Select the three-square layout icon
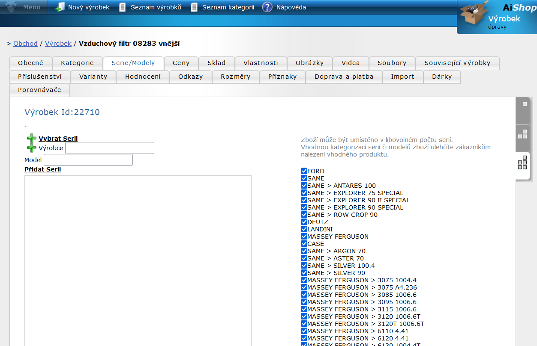The width and height of the screenshot is (537, 346). (x=522, y=134)
